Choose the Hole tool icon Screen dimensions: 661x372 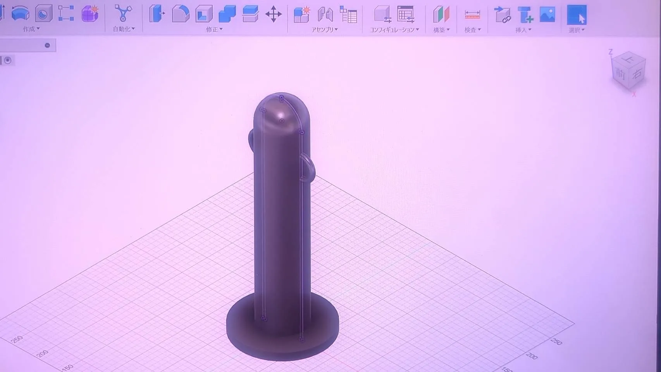coord(43,14)
